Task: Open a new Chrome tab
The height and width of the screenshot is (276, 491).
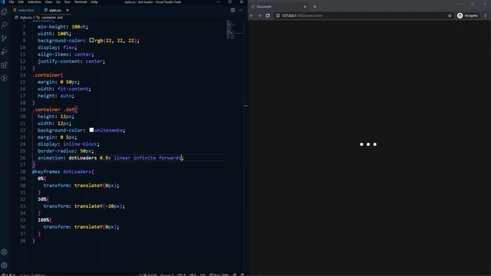Action: [x=315, y=7]
